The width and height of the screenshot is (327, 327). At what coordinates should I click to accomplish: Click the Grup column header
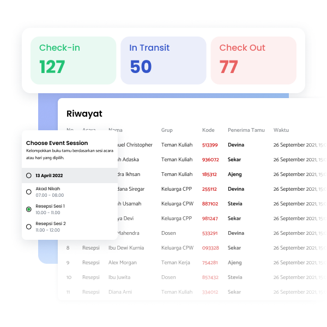tap(167, 130)
